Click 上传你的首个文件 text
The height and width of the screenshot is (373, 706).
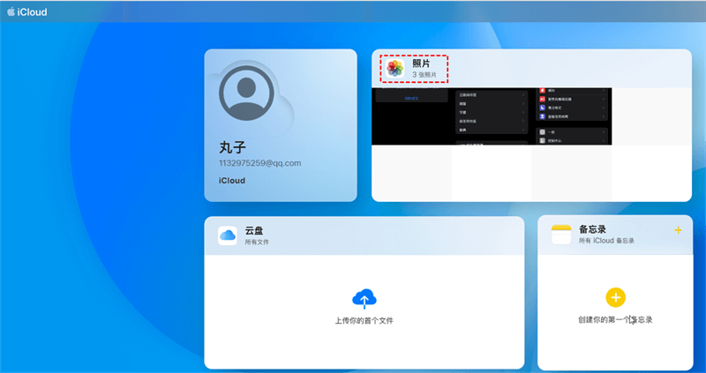point(364,321)
